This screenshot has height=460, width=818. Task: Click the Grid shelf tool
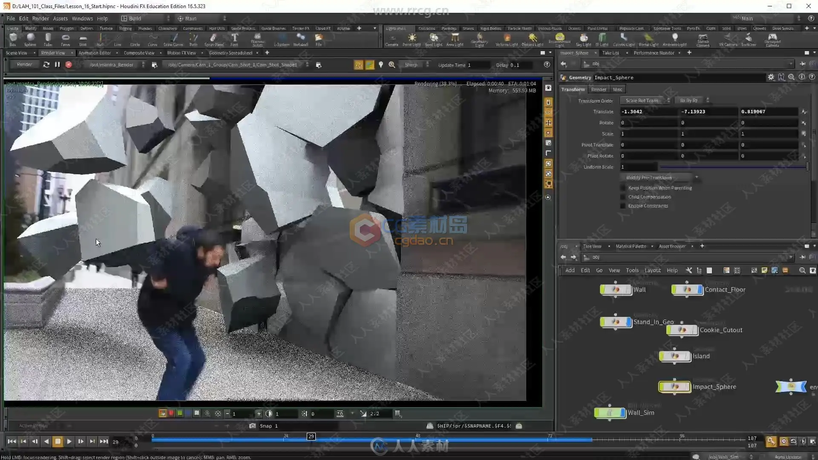point(83,39)
